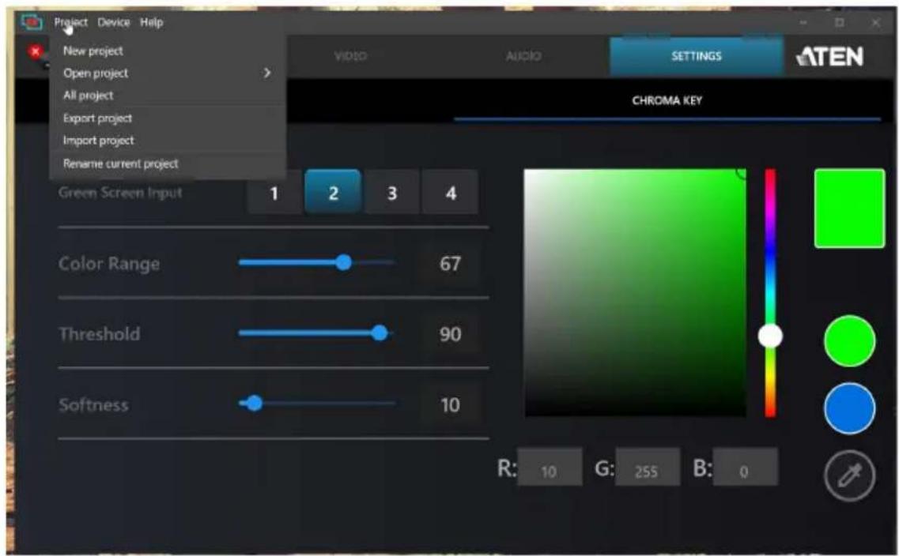
Task: Click the large green preview swatch
Action: tap(849, 208)
